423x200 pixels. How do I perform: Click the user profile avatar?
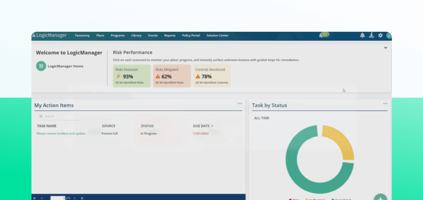coord(389,36)
